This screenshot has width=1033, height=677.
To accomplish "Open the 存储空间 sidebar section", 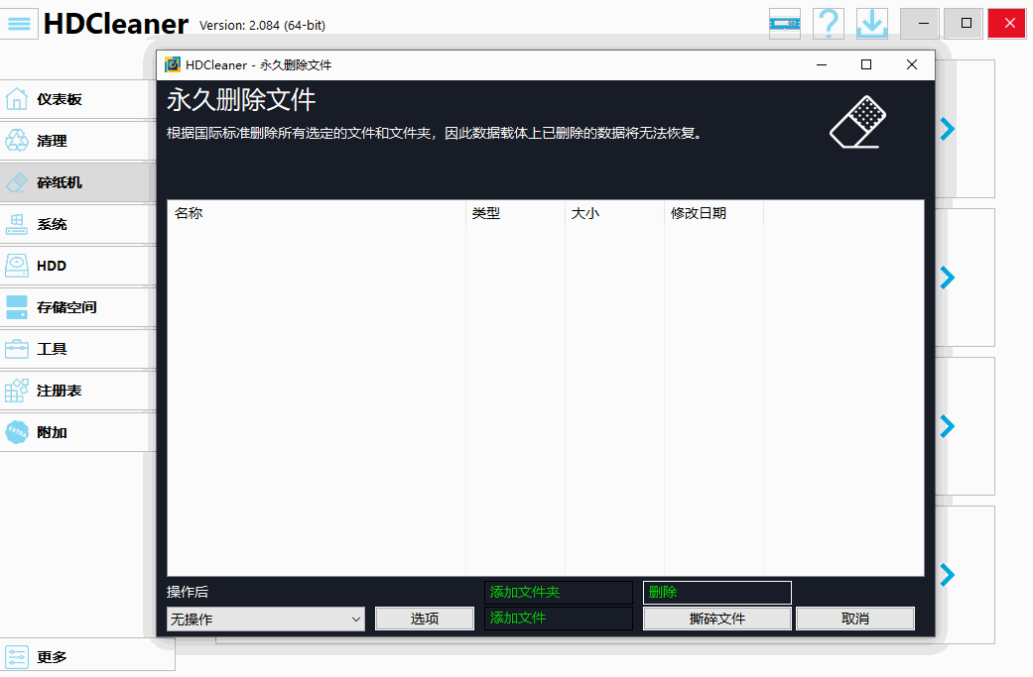I will 77,307.
